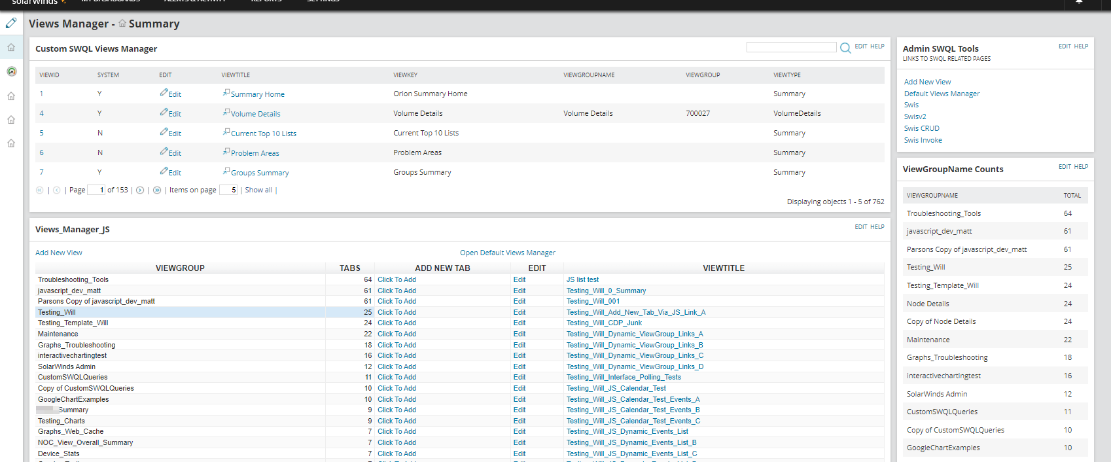Click view ID link 5

(41, 133)
